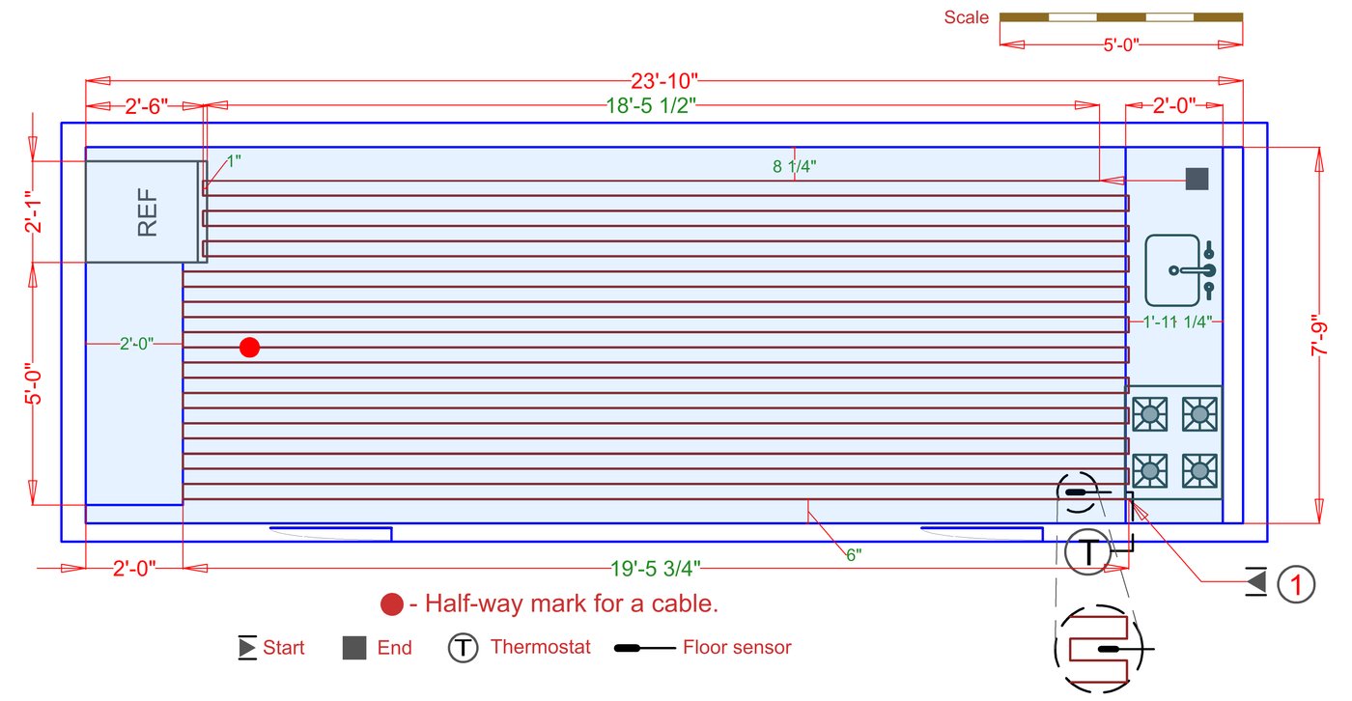The width and height of the screenshot is (1352, 701).
Task: Click the Start arrow marker beside callout 1
Action: pyautogui.click(x=1255, y=581)
